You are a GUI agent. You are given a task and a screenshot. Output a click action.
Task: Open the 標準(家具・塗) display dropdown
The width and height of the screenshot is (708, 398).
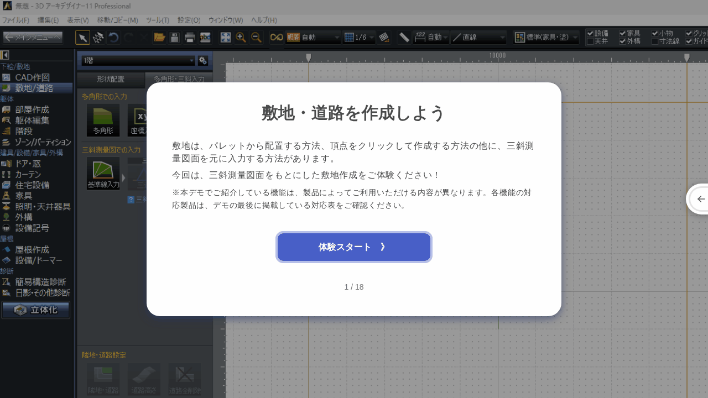click(546, 38)
